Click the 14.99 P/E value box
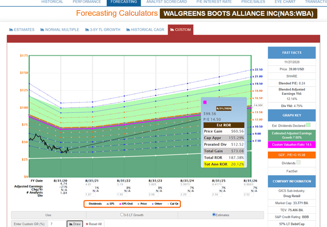Image resolution: width=327 pixels, height=227 pixels. click(x=258, y=106)
